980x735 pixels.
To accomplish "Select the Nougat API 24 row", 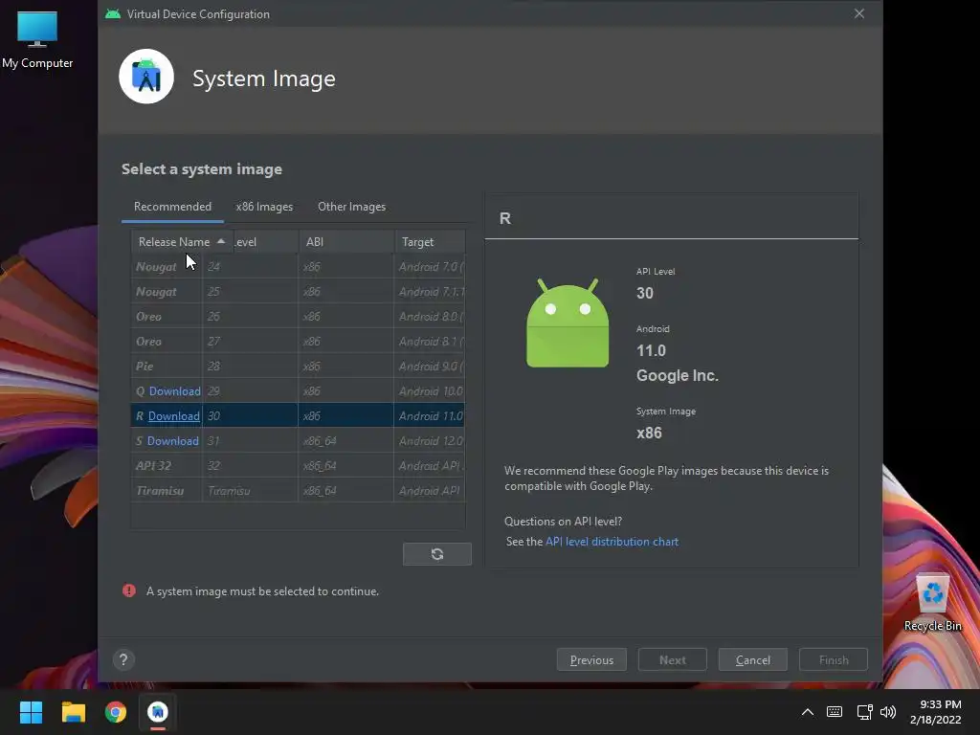I will tap(299, 267).
